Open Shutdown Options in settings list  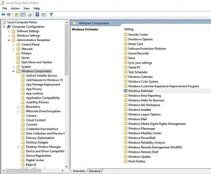(140, 39)
